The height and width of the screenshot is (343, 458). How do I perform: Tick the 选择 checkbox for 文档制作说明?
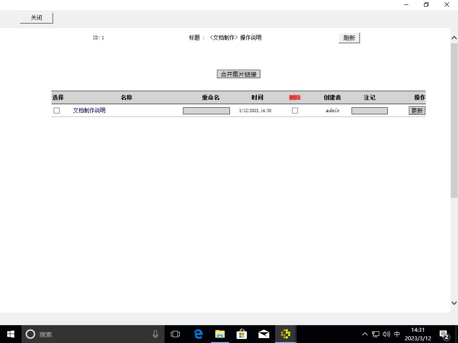(x=57, y=110)
